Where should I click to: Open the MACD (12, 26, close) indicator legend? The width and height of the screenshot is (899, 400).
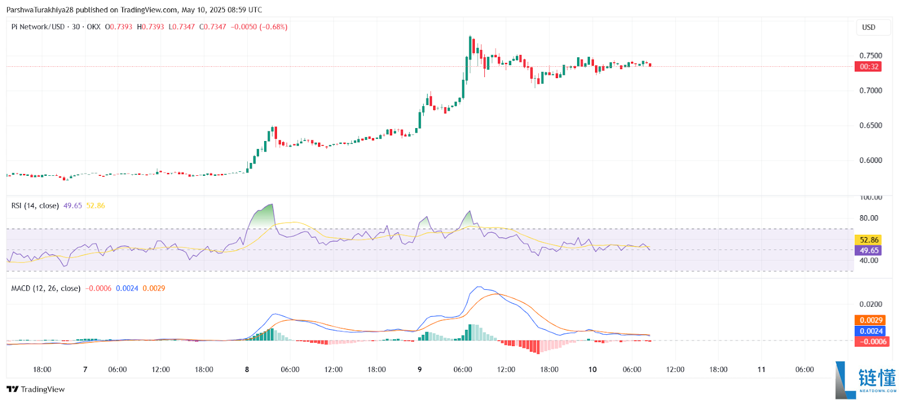tap(46, 288)
